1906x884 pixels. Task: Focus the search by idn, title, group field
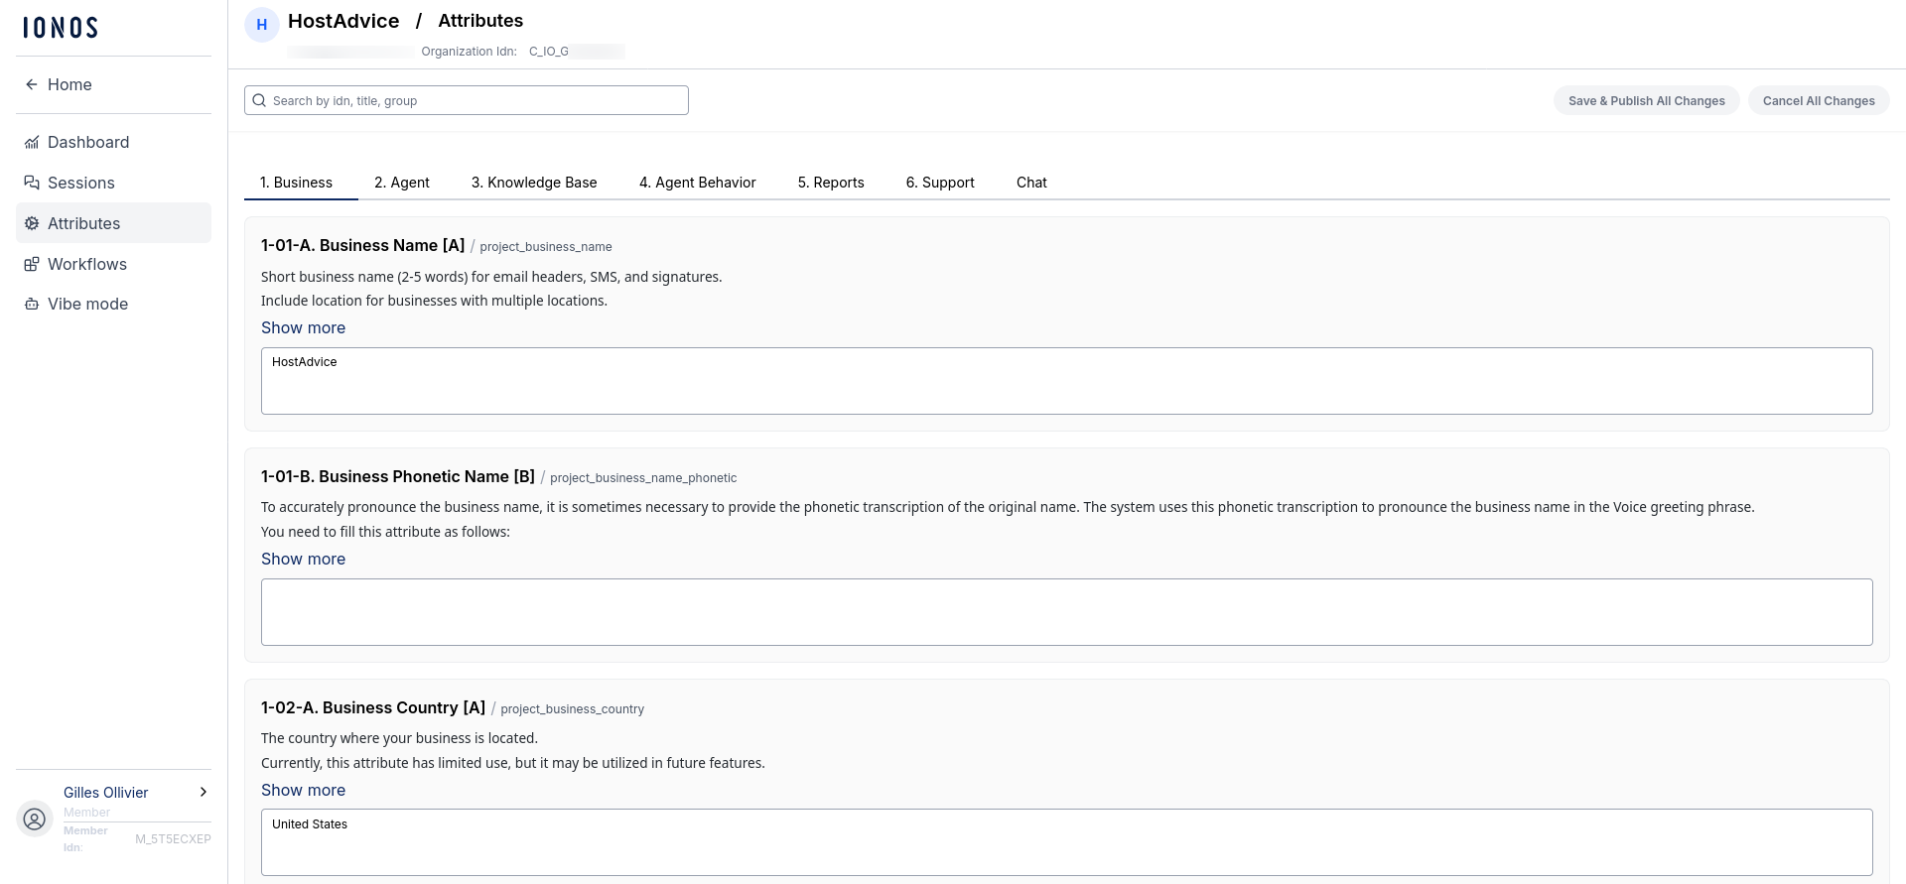coord(467,100)
